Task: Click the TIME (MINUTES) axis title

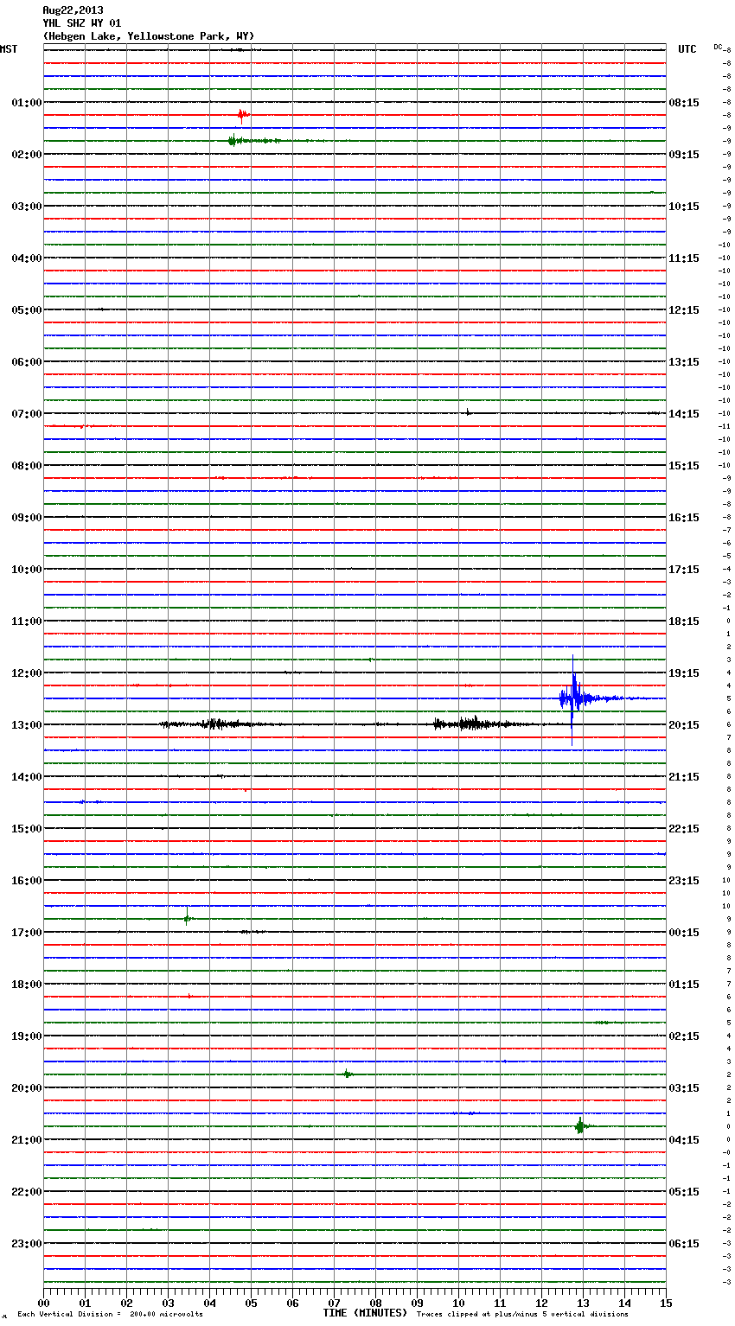Action: tap(365, 1313)
